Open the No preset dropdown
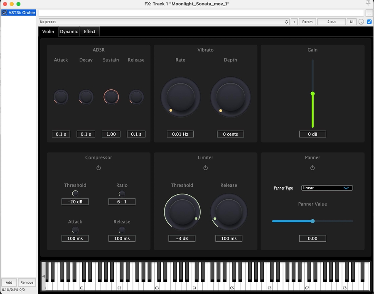Viewport: 374px width, 294px height. 164,22
